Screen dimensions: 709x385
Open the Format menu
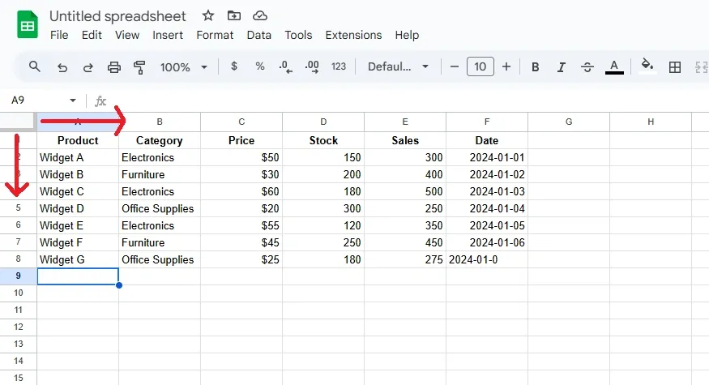coord(215,35)
